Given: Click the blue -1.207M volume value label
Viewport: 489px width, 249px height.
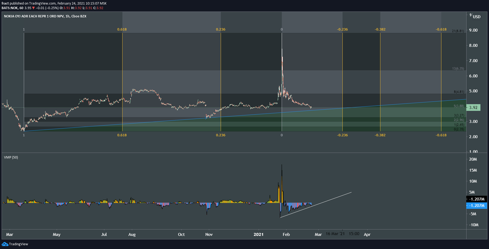Looking at the screenshot, I should tap(477, 206).
